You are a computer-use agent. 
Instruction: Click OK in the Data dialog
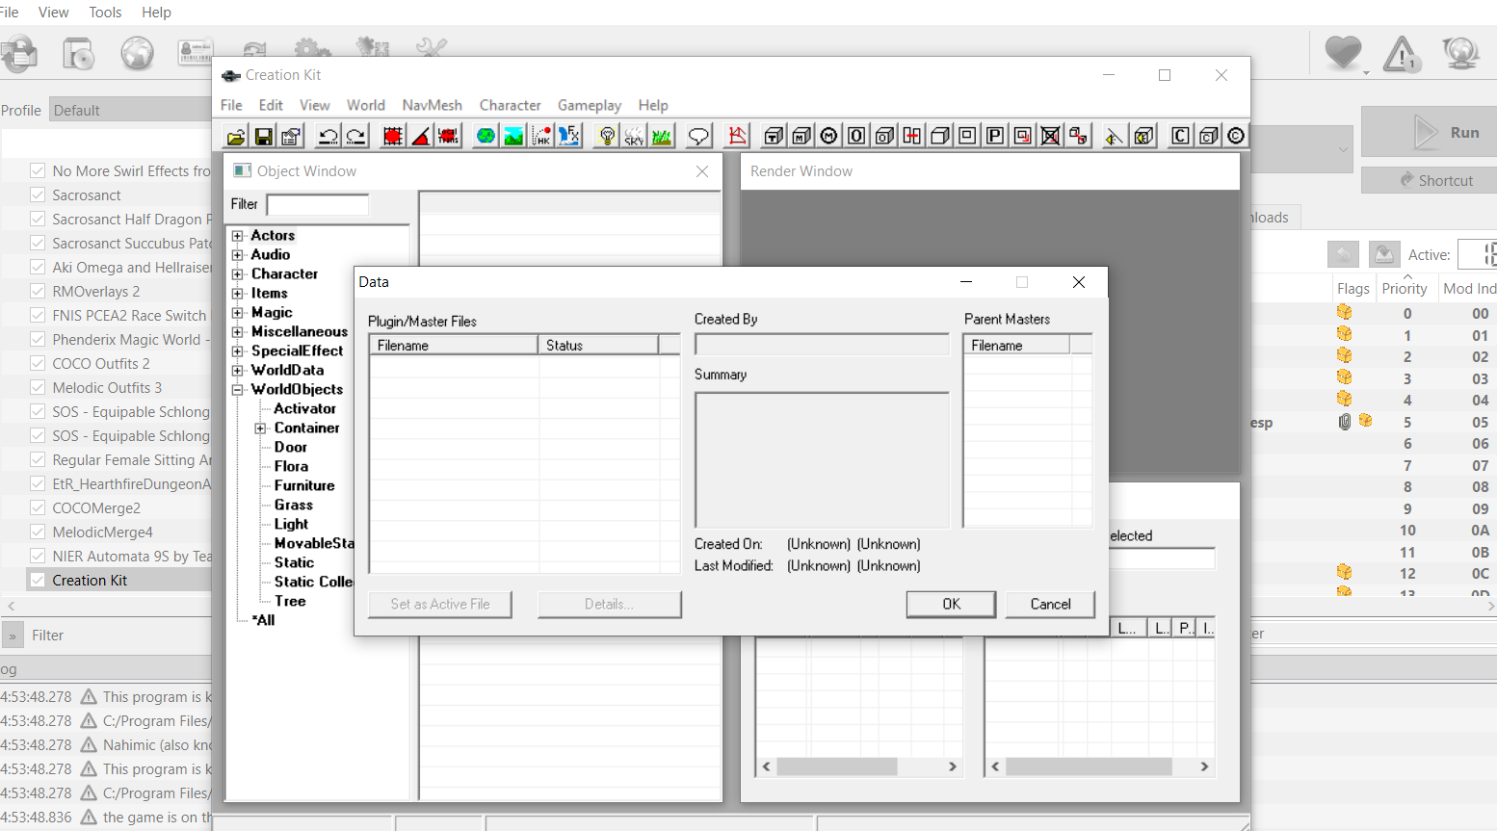951,604
